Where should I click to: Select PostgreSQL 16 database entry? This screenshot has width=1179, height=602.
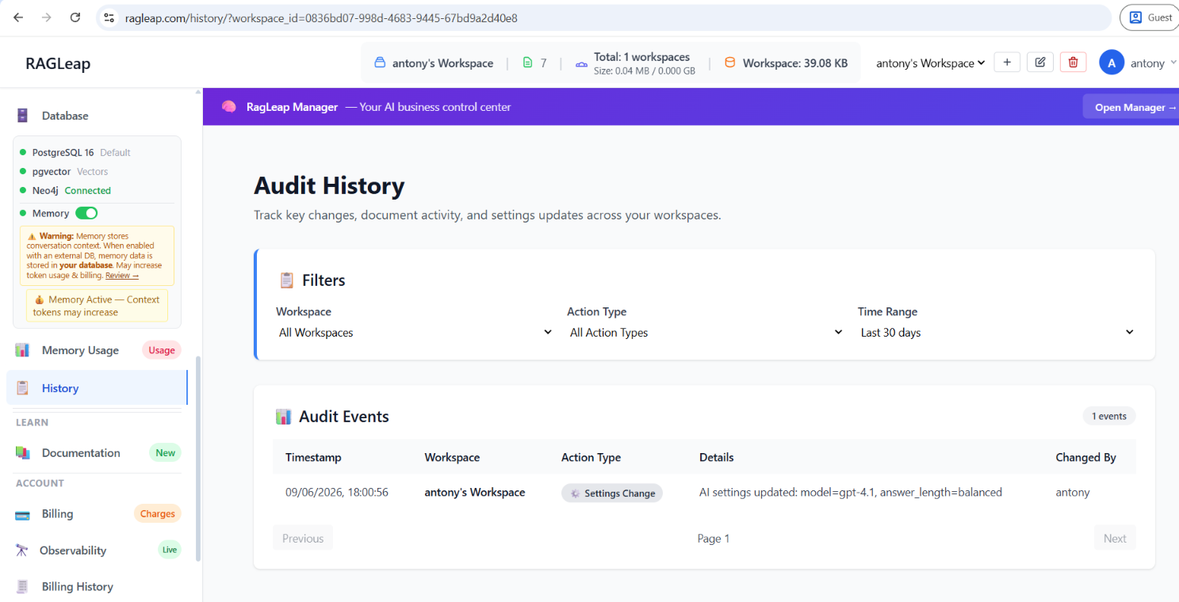[75, 152]
